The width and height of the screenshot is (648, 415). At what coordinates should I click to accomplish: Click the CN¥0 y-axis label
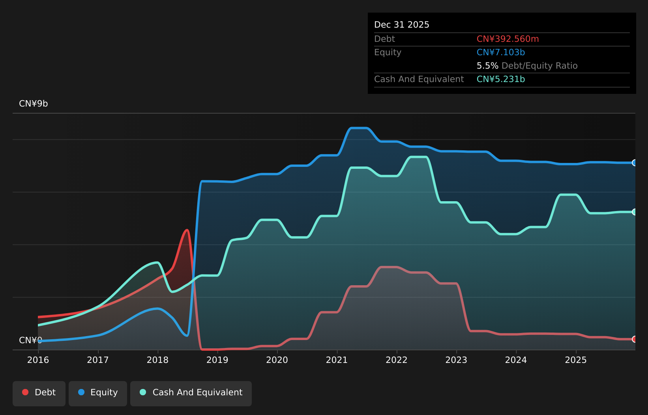(x=31, y=340)
